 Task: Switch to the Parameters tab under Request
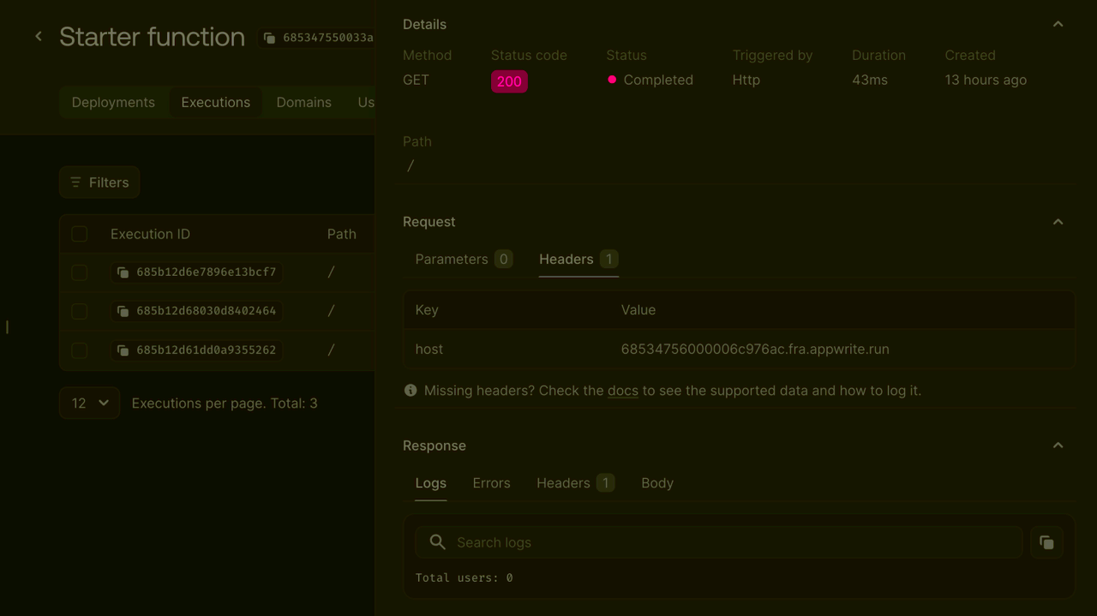coord(453,259)
